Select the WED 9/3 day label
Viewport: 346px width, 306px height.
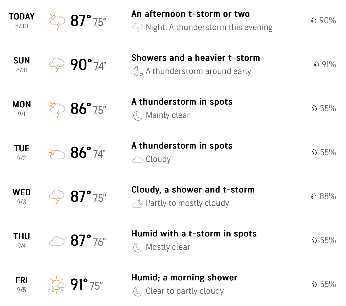pos(22,196)
